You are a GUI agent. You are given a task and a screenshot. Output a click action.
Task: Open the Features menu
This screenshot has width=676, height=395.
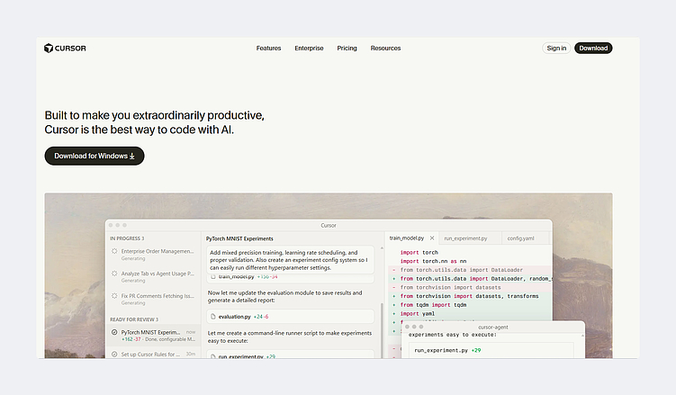pyautogui.click(x=268, y=48)
